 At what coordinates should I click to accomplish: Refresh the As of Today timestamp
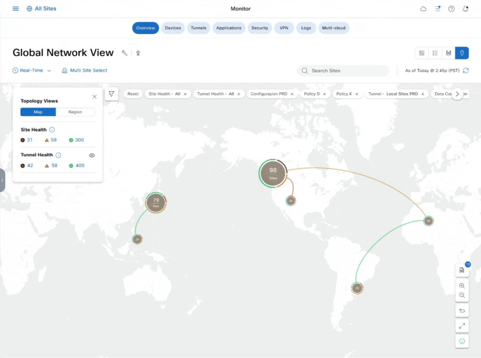[466, 71]
